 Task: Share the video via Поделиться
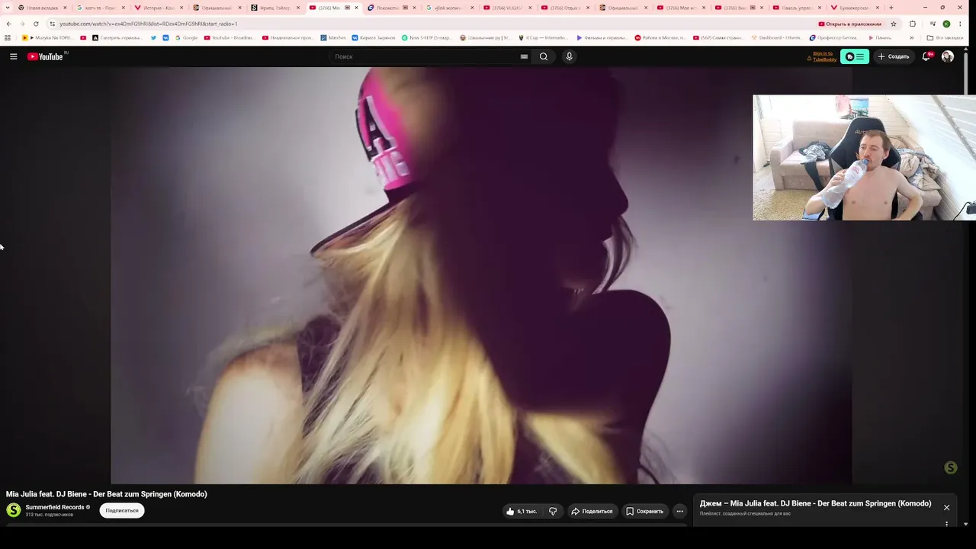(x=592, y=511)
